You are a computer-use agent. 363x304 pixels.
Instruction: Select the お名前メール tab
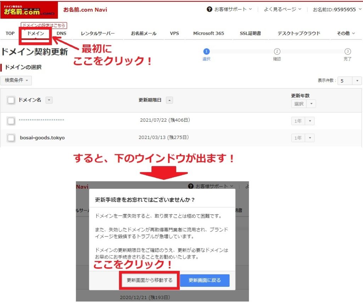[x=144, y=33]
